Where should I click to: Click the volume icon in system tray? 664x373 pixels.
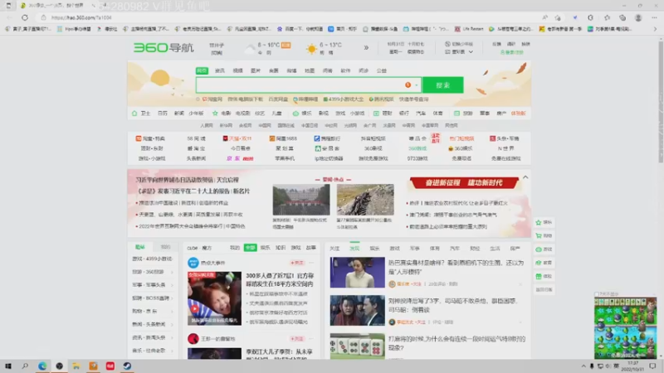[608, 366]
